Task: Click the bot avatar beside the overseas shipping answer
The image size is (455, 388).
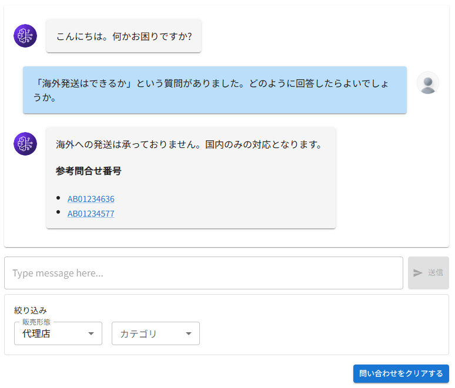Action: (x=25, y=144)
